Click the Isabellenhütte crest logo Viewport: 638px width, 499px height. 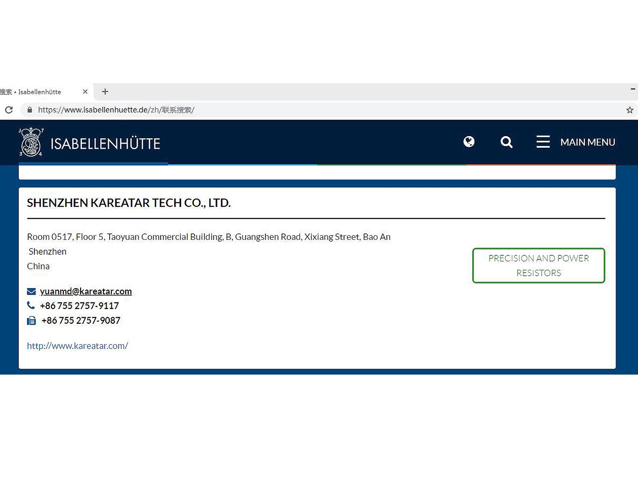pyautogui.click(x=31, y=142)
